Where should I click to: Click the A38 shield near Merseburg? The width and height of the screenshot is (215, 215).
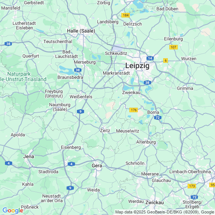pos(78,70)
